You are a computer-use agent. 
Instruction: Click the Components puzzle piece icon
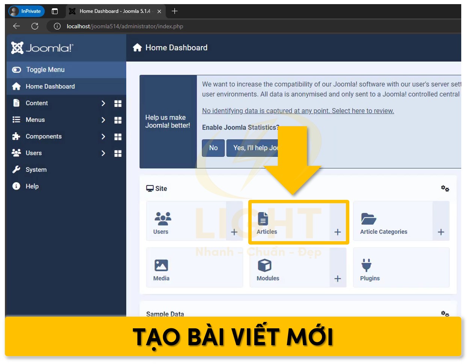[16, 136]
